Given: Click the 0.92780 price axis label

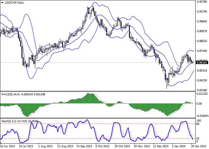Looking at the screenshot, I should tap(202, 2).
